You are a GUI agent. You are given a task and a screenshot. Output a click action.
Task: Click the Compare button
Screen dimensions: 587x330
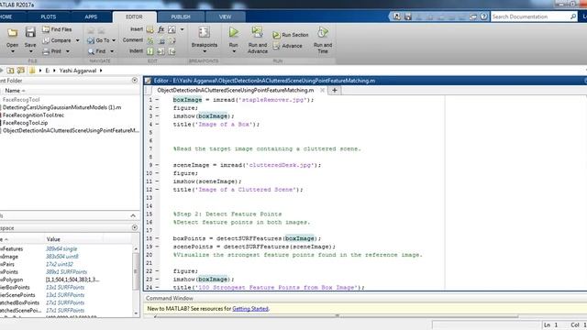tap(57, 40)
